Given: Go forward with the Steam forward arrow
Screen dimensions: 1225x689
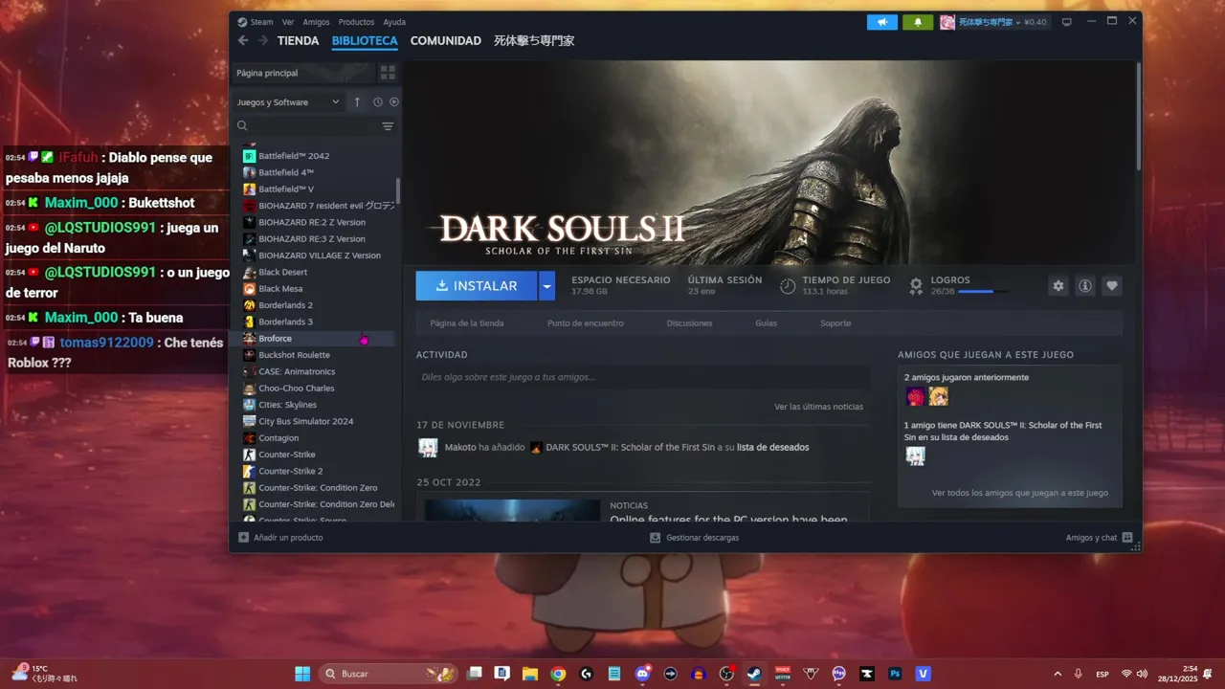Looking at the screenshot, I should pos(261,40).
